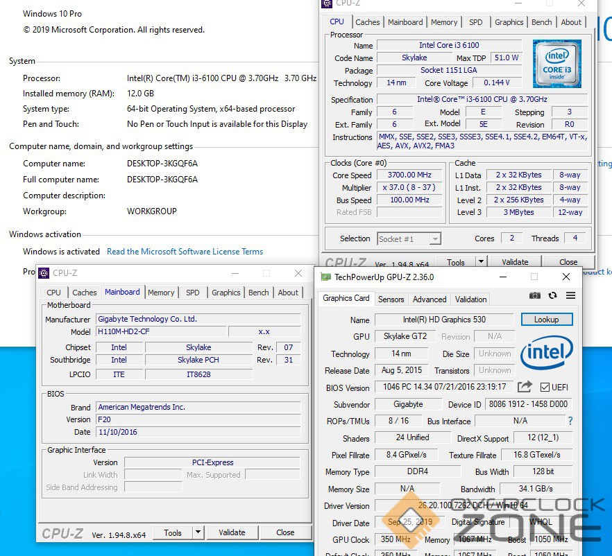Click the Intel Core i3 logo badge
The image size is (612, 556).
tap(556, 64)
